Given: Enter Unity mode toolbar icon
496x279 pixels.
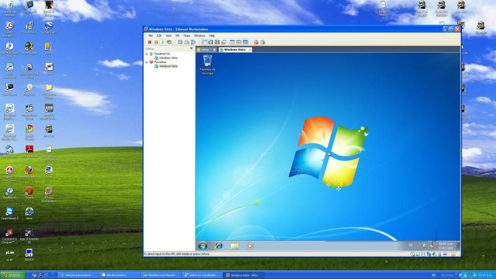Looking at the screenshot, I should pos(224,42).
